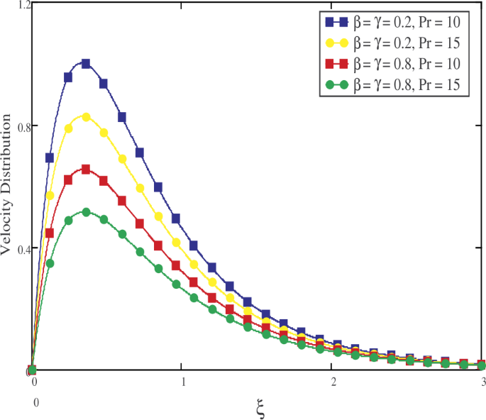Viewport: 486px width, 420px height.
Task: Select the green circle marker in the legend
Action: point(336,84)
